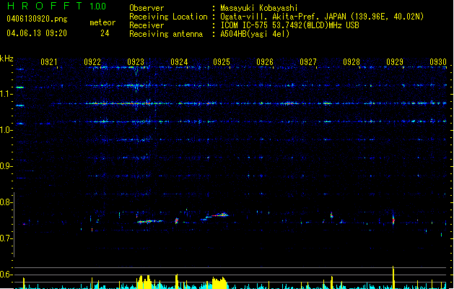454x289 pixels.
Task: Click the tallest yellow histogram bar at 0929
Action: [393, 277]
